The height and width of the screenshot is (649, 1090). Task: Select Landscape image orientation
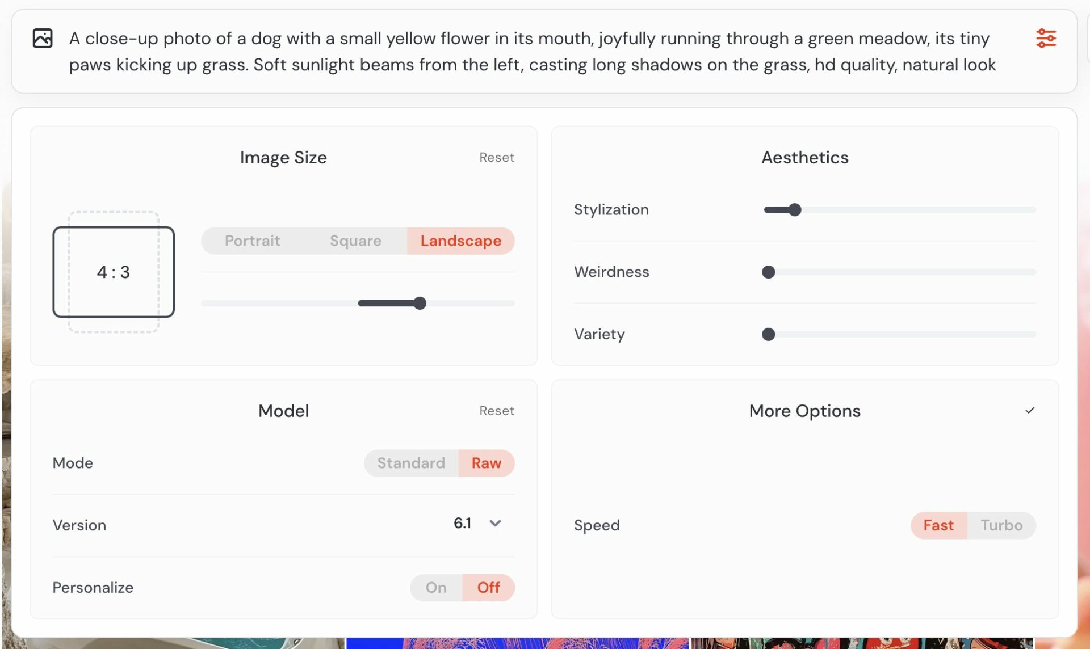coord(460,241)
